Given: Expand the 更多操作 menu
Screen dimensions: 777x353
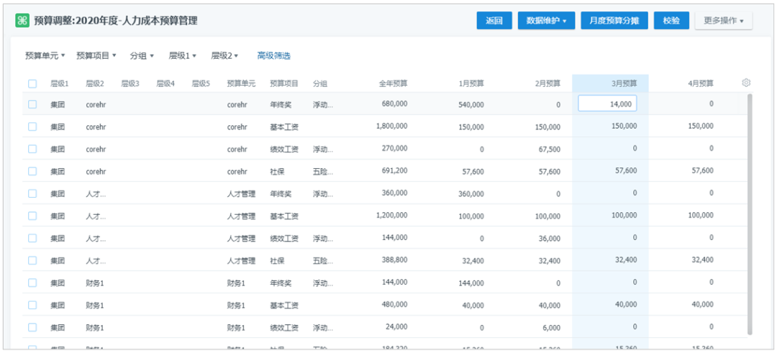Looking at the screenshot, I should [x=724, y=21].
